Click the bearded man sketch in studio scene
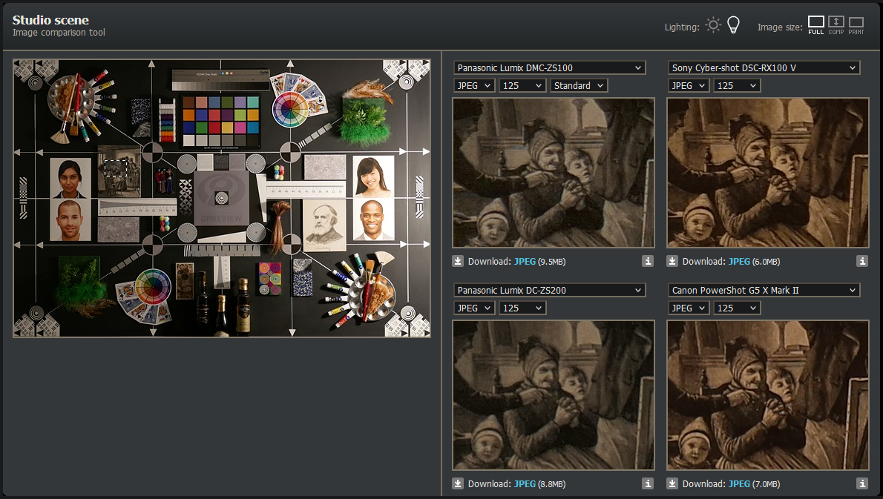The width and height of the screenshot is (883, 499). (x=324, y=226)
